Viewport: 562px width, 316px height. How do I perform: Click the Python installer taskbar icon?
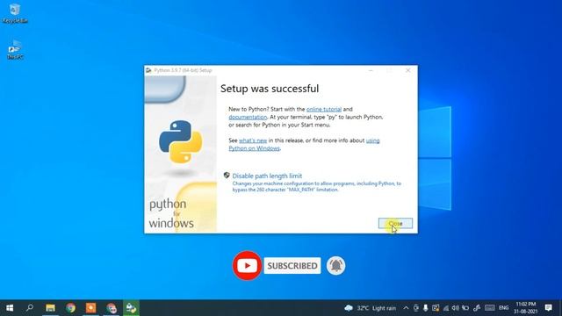[131, 308]
